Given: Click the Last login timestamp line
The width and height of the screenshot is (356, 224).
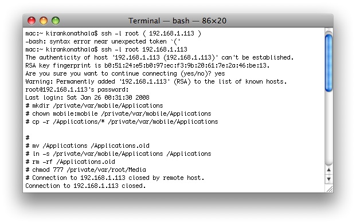Looking at the screenshot, I should click(x=87, y=97).
